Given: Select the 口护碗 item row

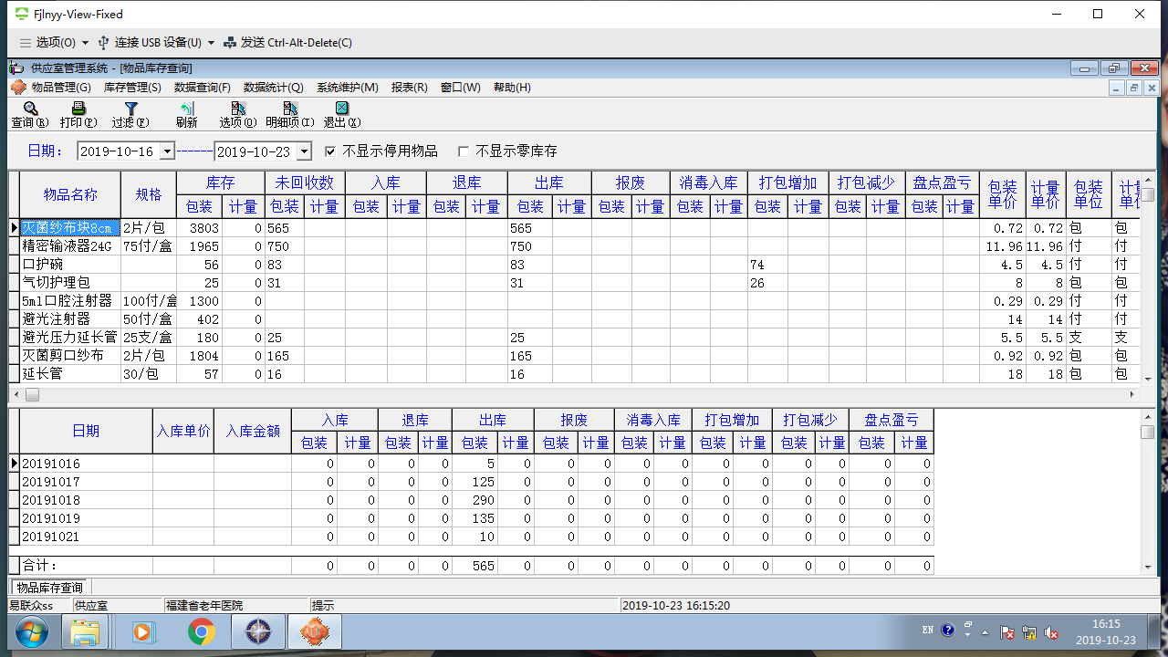Looking at the screenshot, I should (x=575, y=265).
